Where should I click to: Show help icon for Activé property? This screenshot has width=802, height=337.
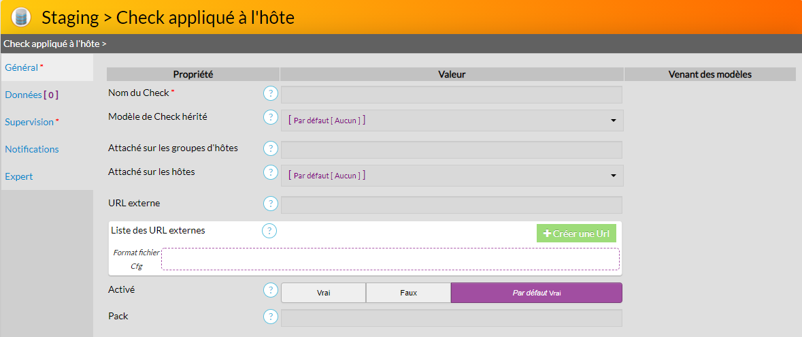click(270, 290)
